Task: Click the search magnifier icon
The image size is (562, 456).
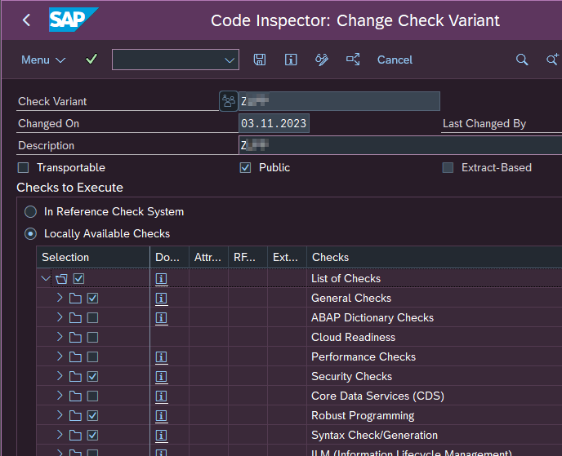Action: (522, 60)
